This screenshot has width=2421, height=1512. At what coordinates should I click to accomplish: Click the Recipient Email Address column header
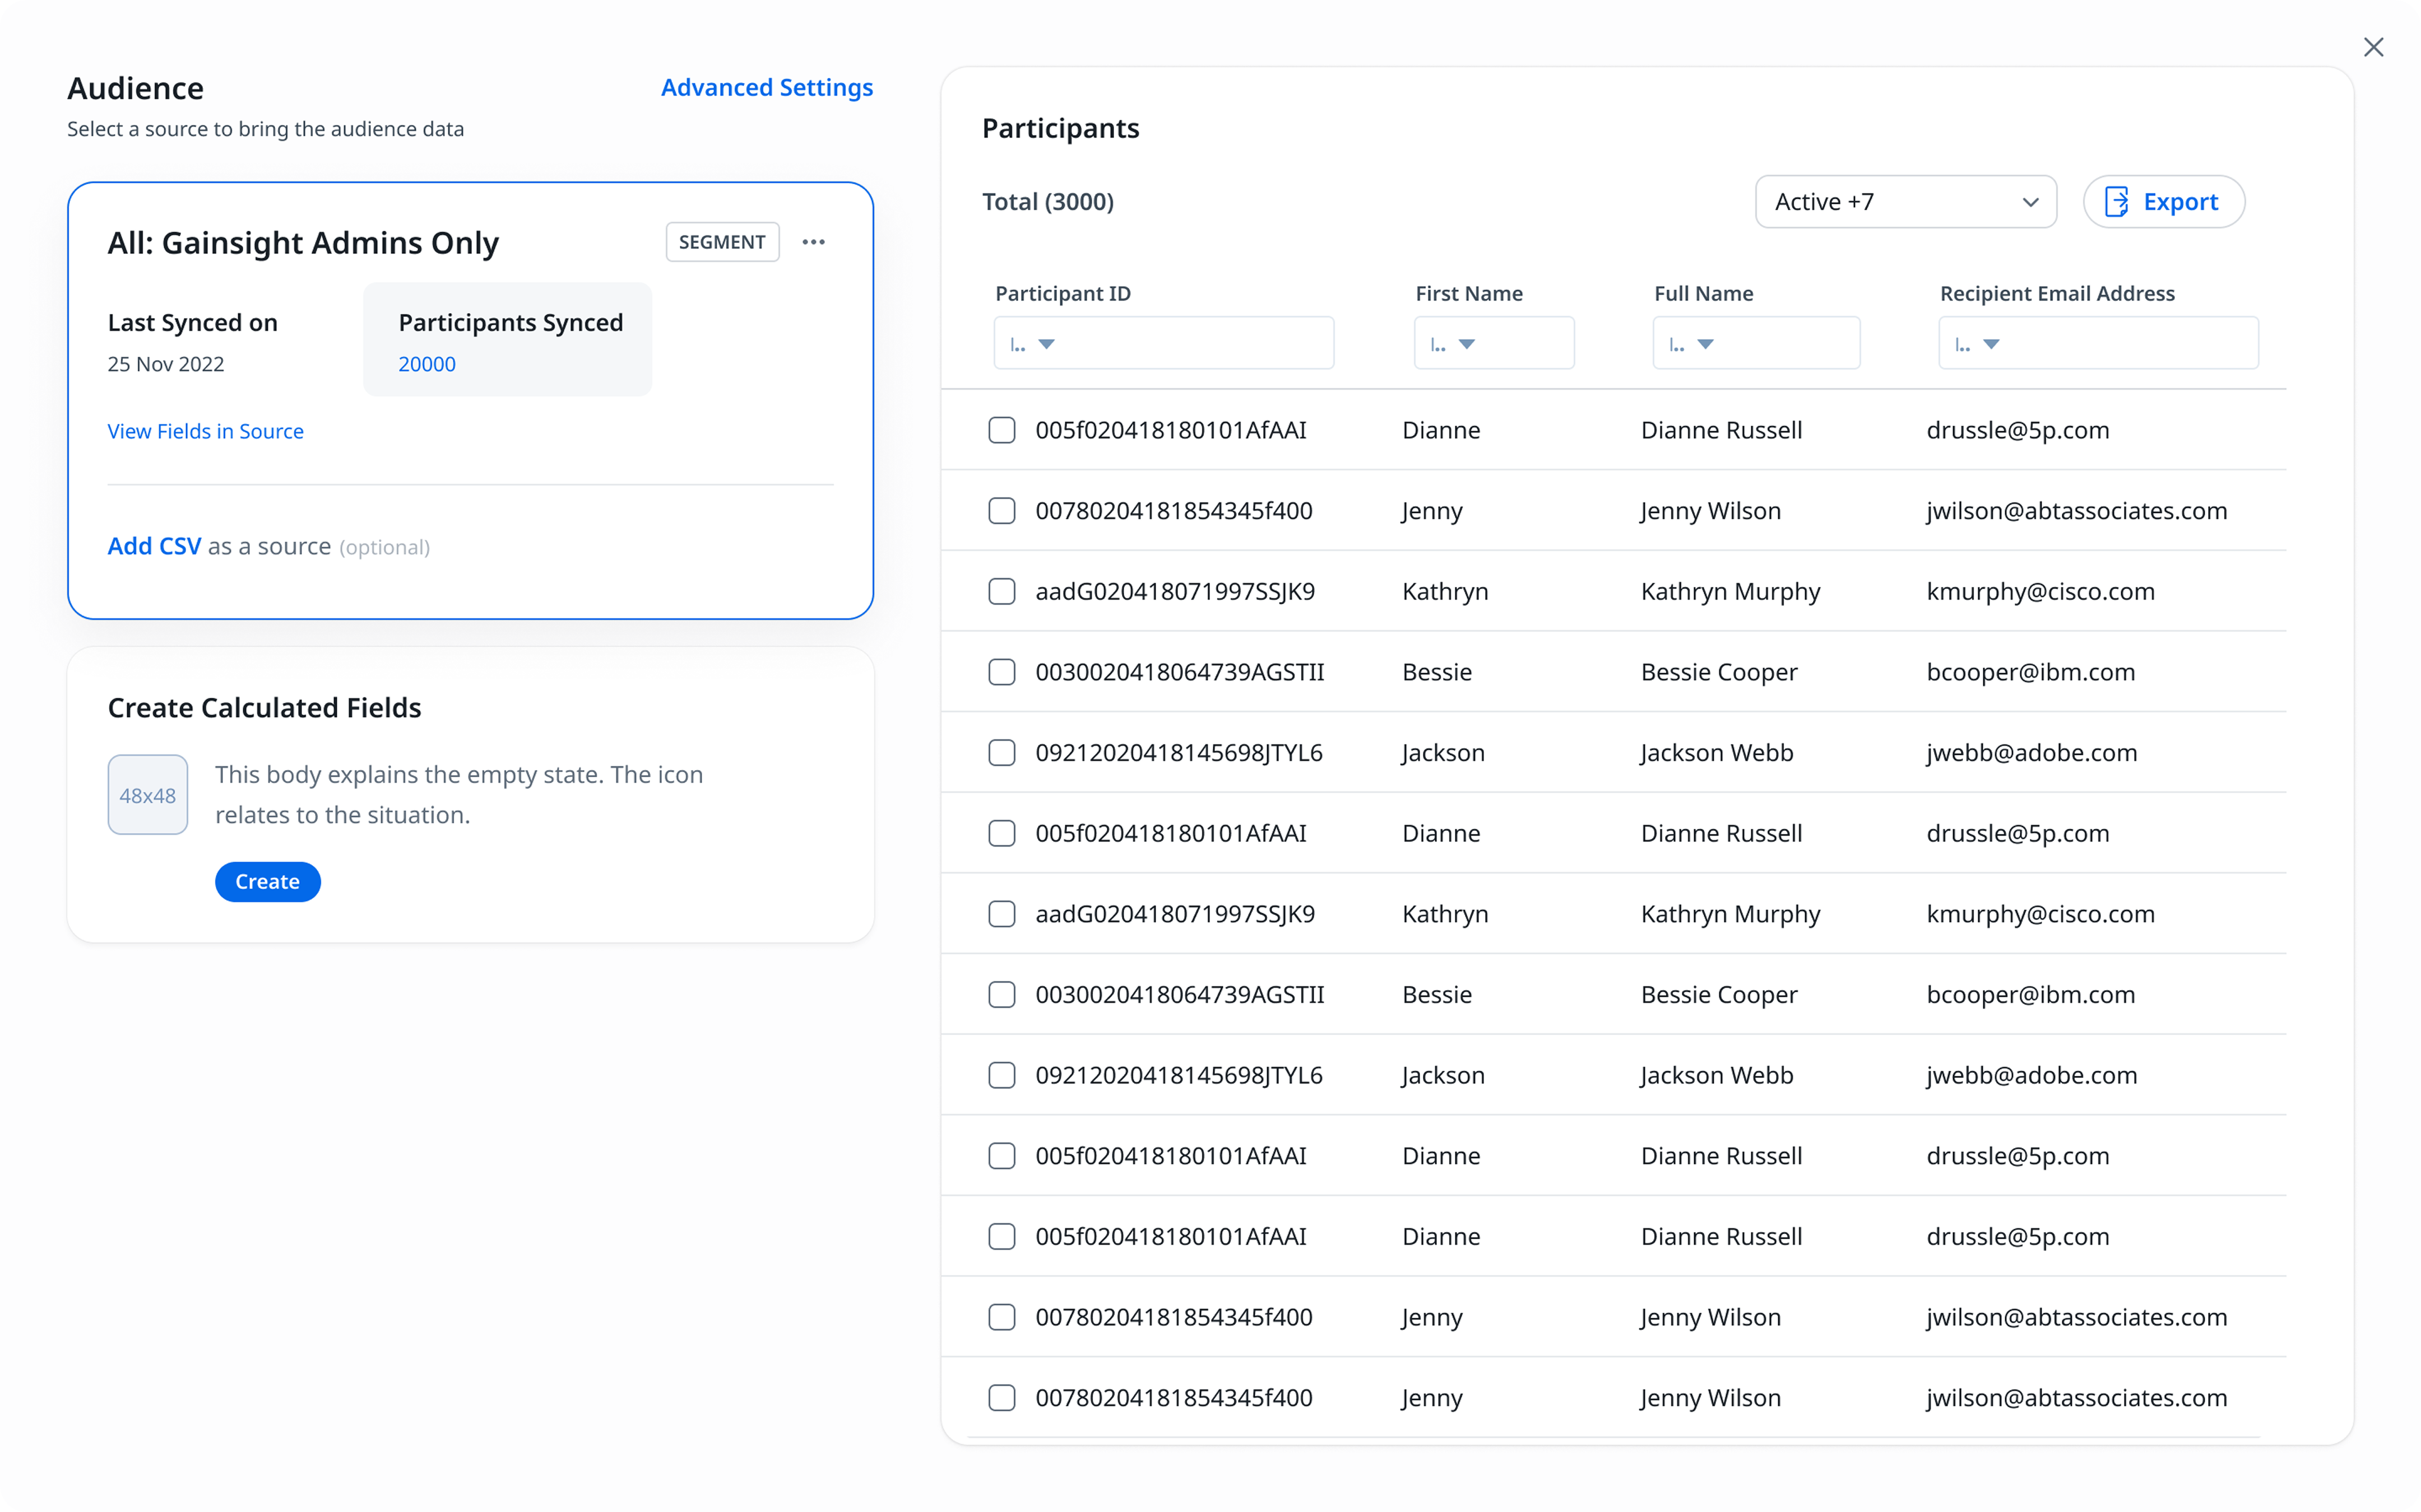point(2057,293)
